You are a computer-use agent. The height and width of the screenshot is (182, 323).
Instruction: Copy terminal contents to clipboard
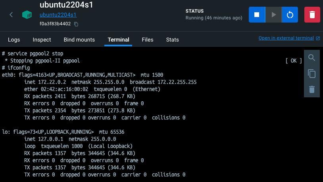tap(311, 74)
